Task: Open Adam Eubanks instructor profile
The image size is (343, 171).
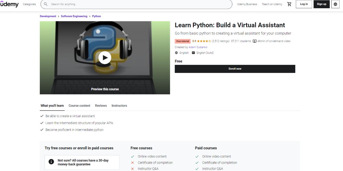Action: point(198,47)
